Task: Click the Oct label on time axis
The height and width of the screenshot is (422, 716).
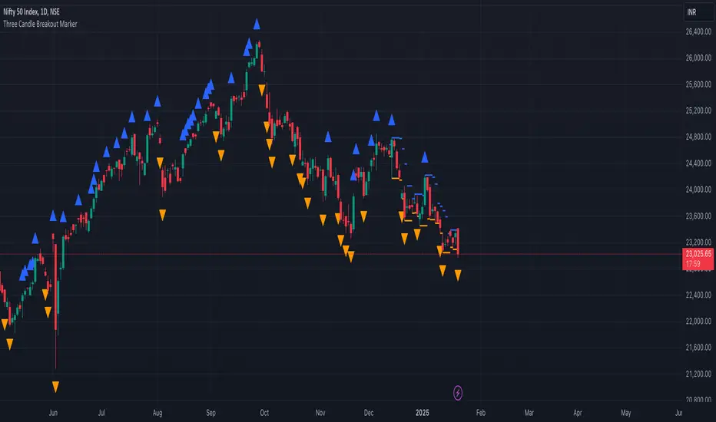Action: 264,413
